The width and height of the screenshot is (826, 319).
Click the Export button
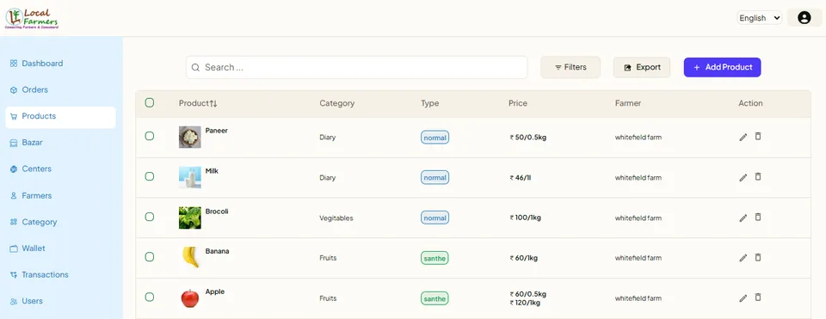pos(642,67)
